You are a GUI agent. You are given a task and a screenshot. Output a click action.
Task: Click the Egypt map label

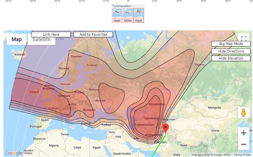pyautogui.click(x=96, y=148)
